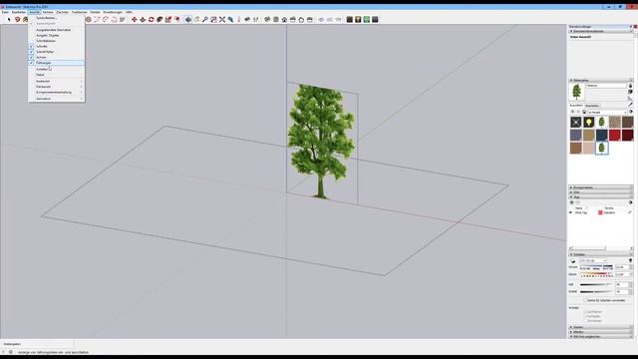Choose the Move tool with red arrows

click(134, 19)
